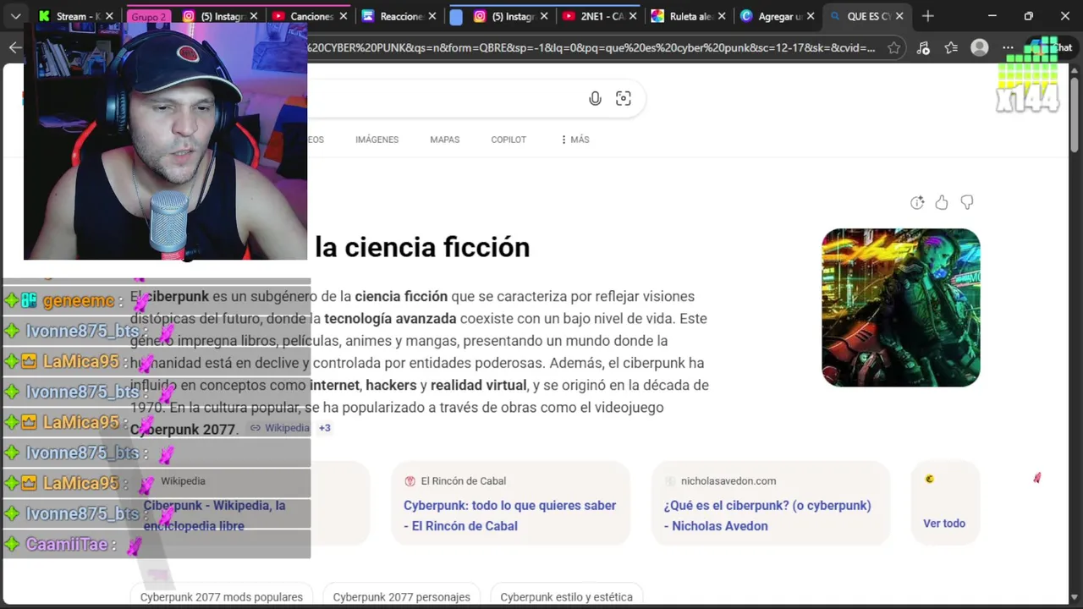The image size is (1083, 609).
Task: Start voice search with microphone icon
Action: pyautogui.click(x=595, y=99)
